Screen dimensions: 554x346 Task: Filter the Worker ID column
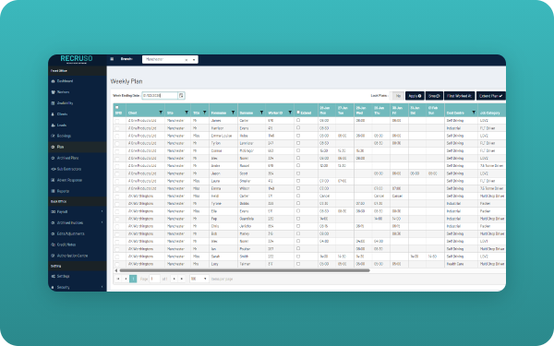[290, 113]
